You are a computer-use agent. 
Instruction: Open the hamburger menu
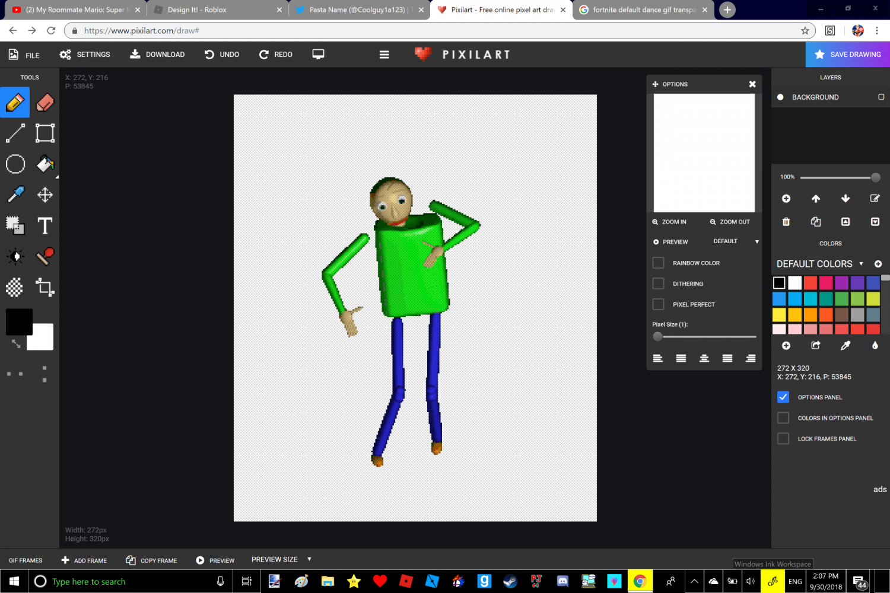(384, 55)
